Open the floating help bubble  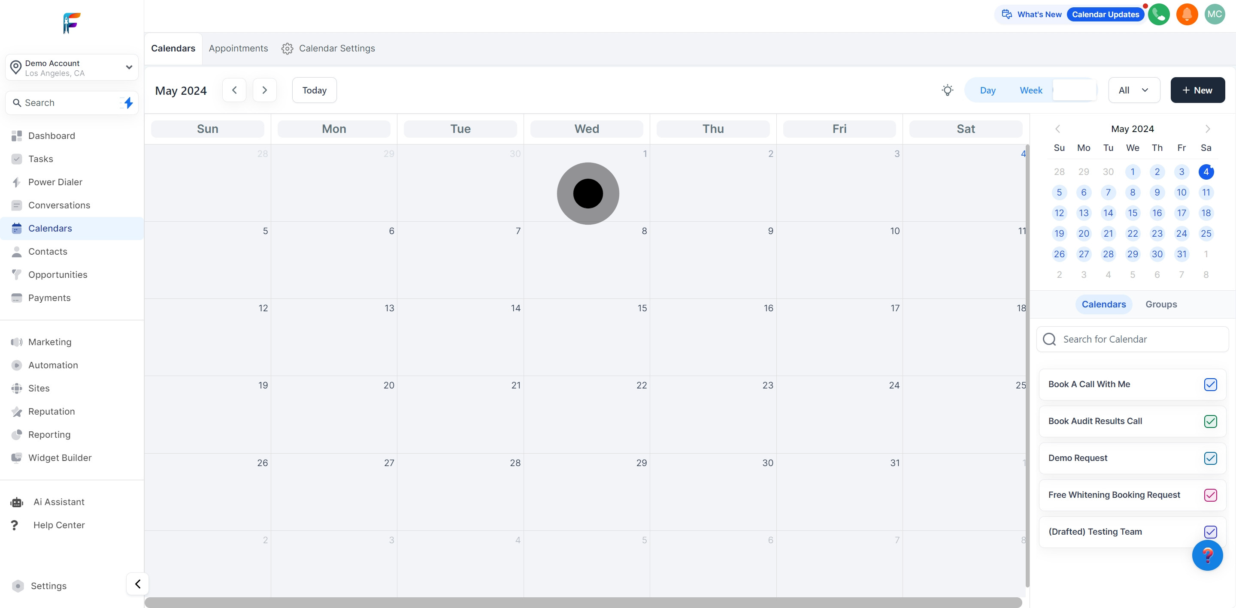coord(1208,556)
